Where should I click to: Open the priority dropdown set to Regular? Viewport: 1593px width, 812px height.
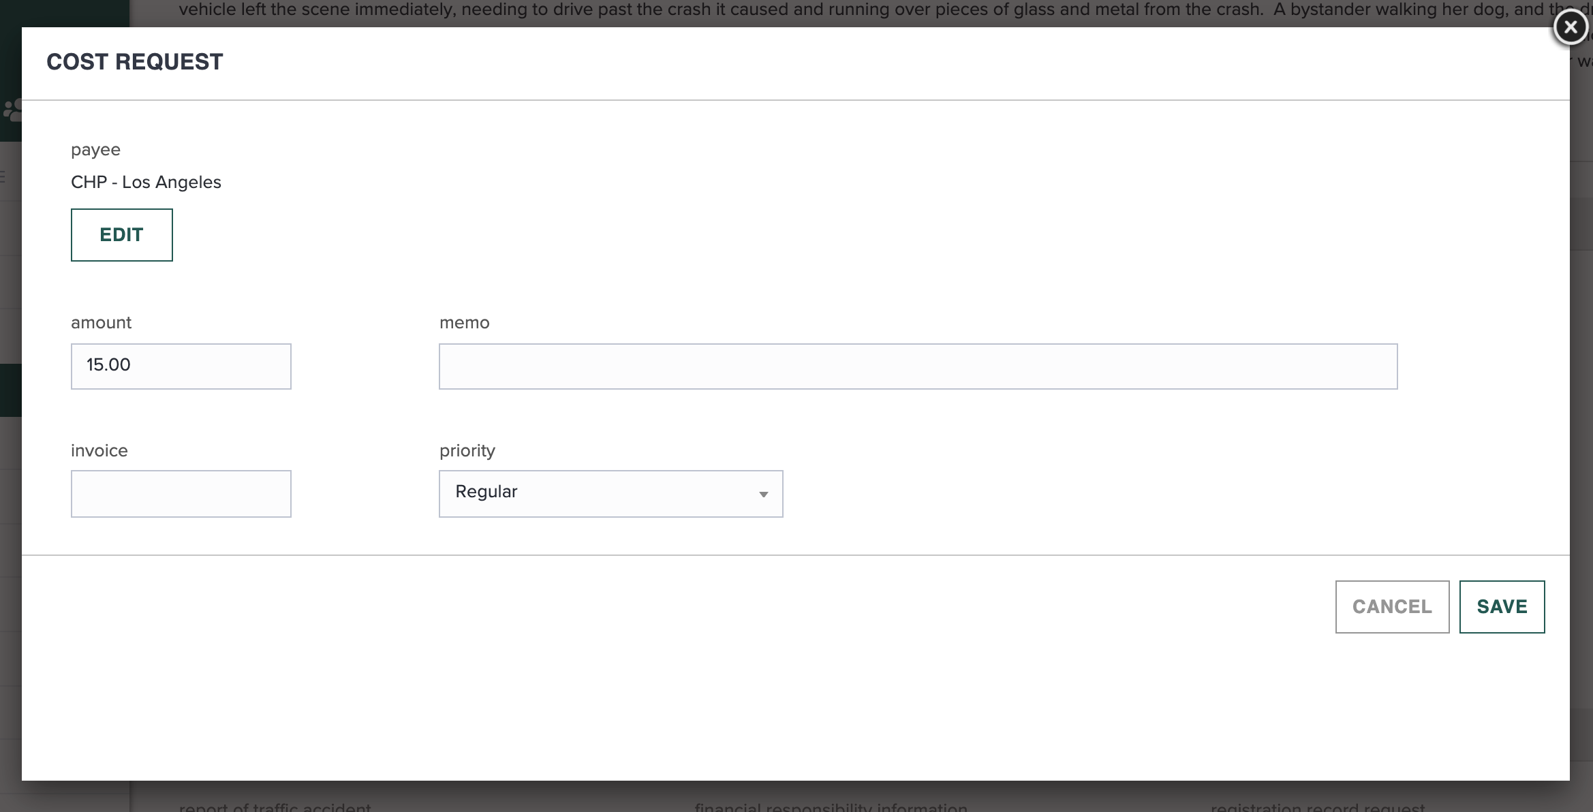click(611, 494)
